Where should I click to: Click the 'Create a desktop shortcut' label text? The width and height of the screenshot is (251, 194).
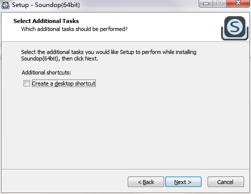(64, 83)
